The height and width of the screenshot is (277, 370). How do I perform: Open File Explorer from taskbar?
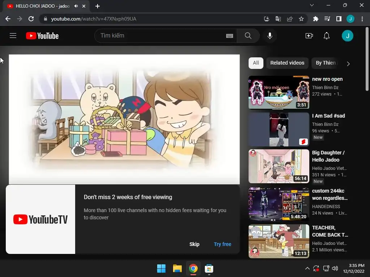click(177, 268)
